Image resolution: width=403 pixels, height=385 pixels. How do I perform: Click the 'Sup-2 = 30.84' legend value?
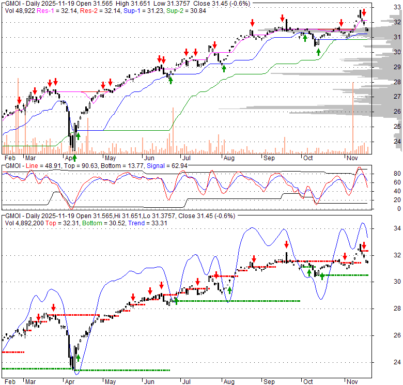click(x=186, y=11)
